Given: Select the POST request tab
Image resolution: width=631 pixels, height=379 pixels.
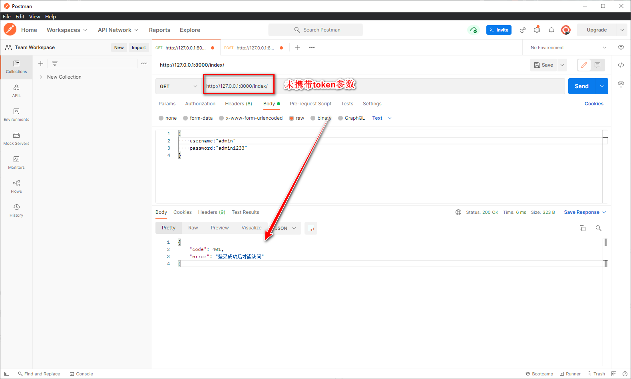Looking at the screenshot, I should pos(254,47).
